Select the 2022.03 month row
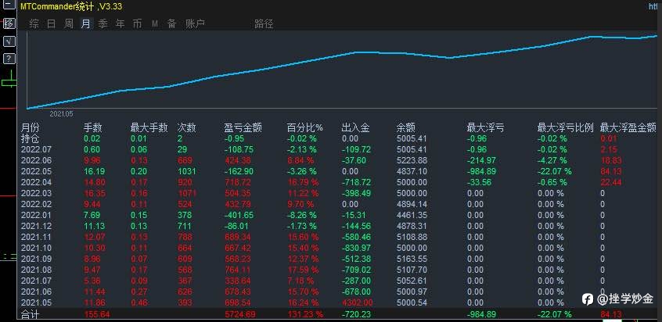 point(339,194)
